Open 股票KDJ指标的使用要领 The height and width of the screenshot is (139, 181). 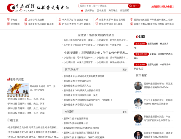[76, 118]
